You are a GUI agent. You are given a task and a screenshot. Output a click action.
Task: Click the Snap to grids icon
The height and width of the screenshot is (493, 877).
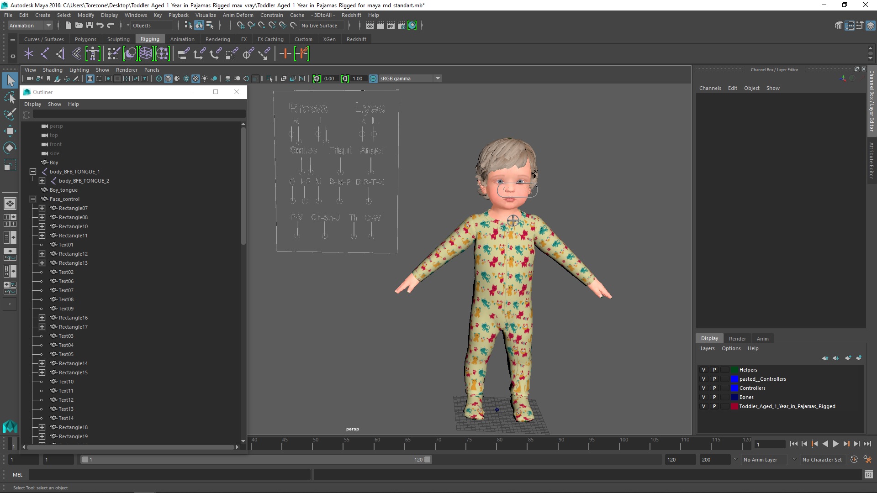click(x=240, y=26)
